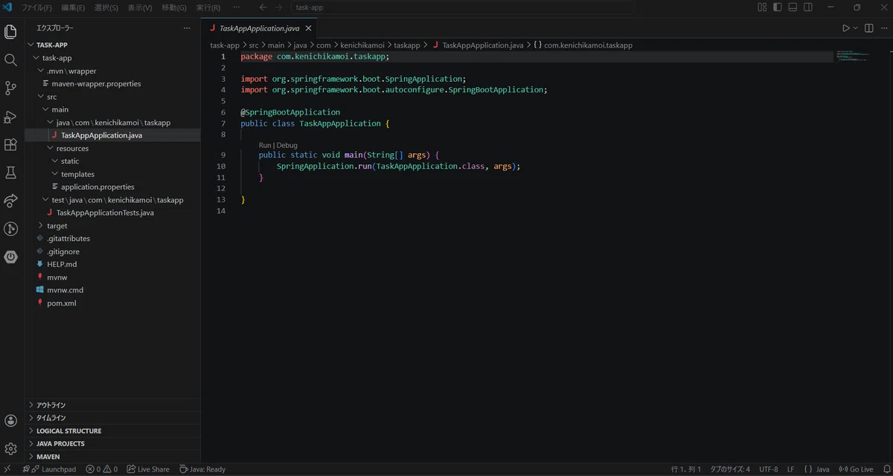Click the LF line ending indicator
893x476 pixels.
790,469
